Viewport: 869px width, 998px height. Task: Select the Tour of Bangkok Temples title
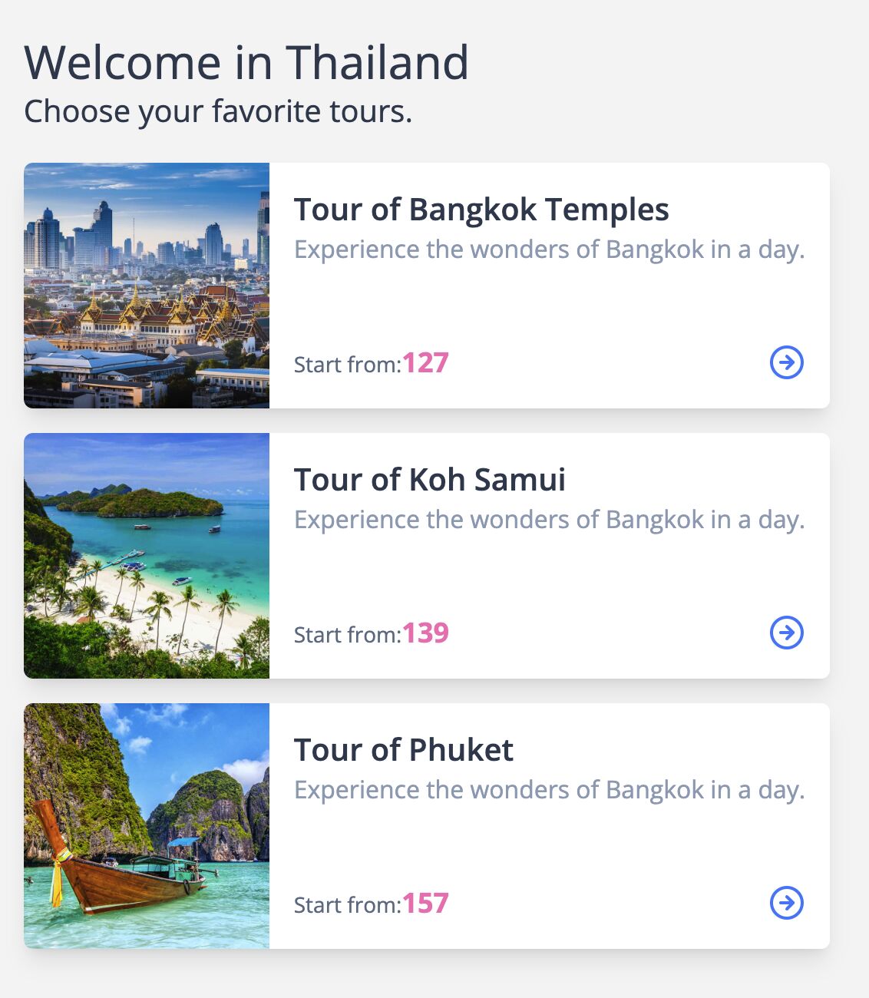coord(481,210)
